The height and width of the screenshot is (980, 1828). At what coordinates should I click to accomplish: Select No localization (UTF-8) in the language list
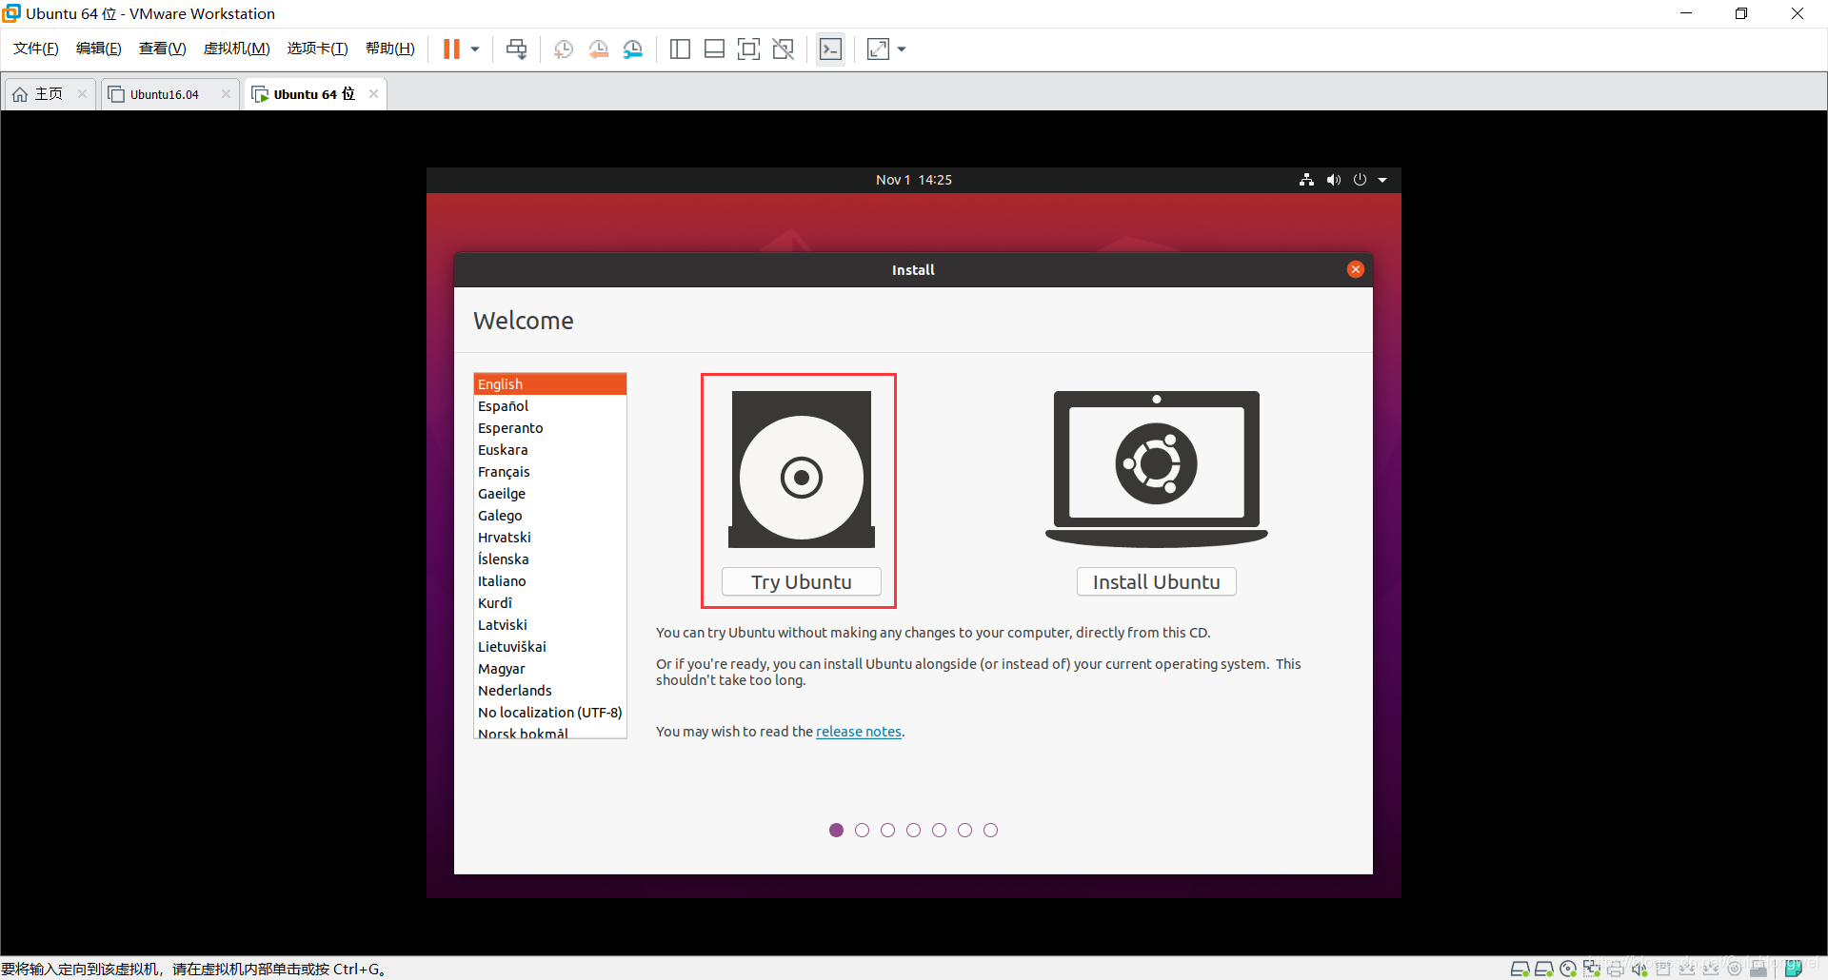[550, 713]
